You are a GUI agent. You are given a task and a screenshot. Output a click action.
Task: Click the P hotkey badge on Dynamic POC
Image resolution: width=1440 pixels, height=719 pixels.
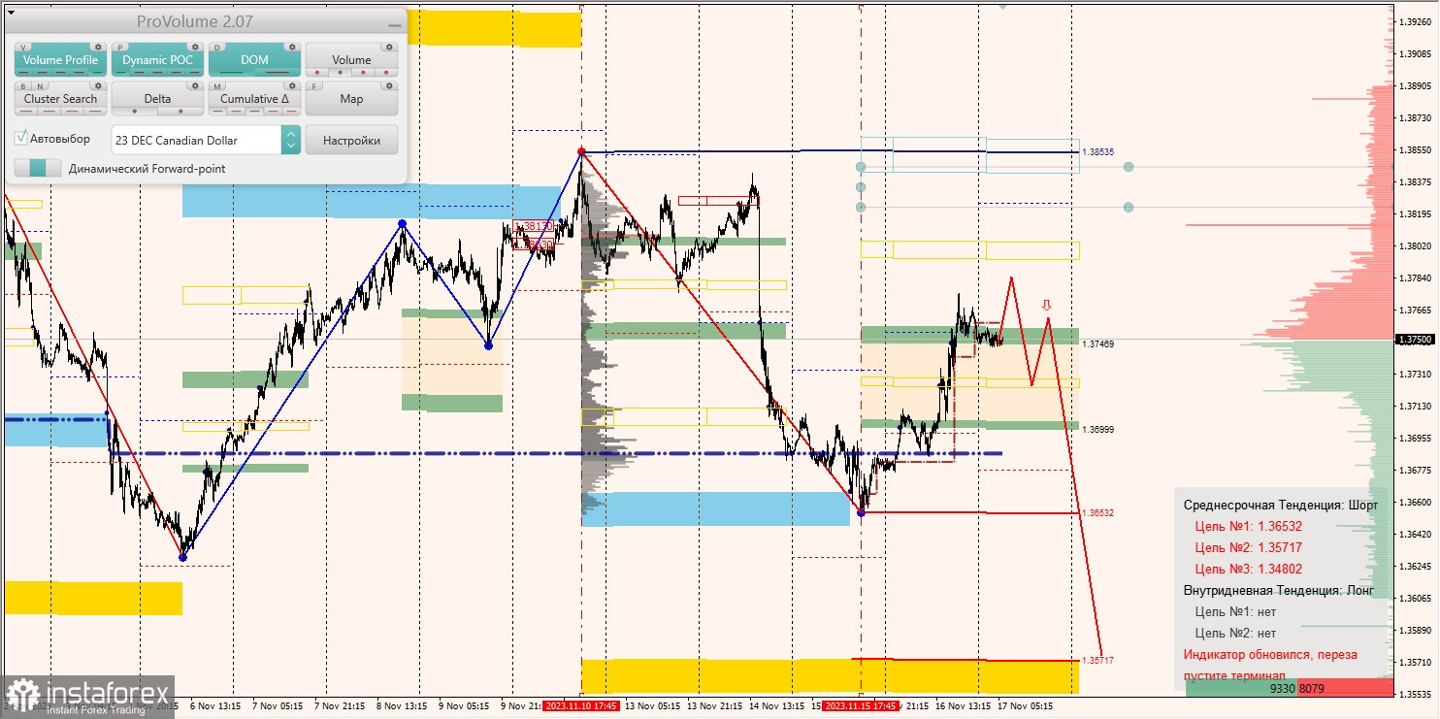(120, 48)
